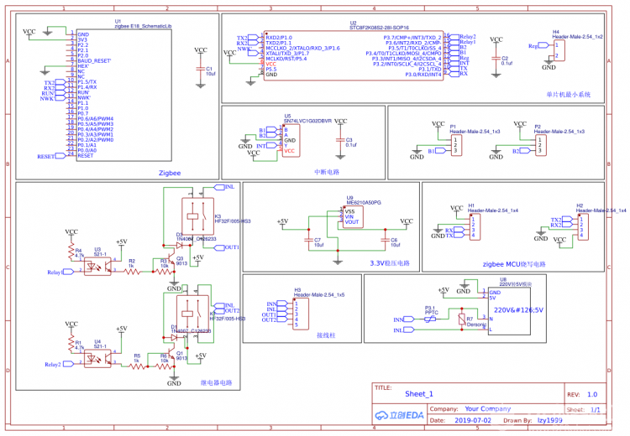Click the 中断电路 section label
This screenshot has width=630, height=436.
coord(327,172)
